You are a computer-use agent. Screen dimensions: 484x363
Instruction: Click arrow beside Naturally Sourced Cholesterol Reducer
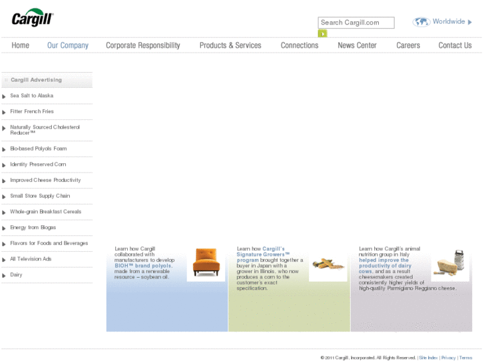(4, 128)
